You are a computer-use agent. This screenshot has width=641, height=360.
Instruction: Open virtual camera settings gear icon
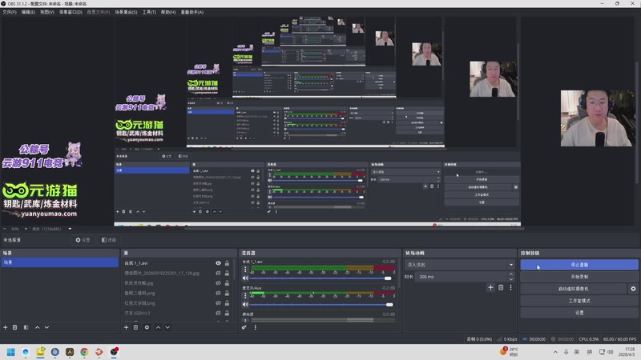633,289
